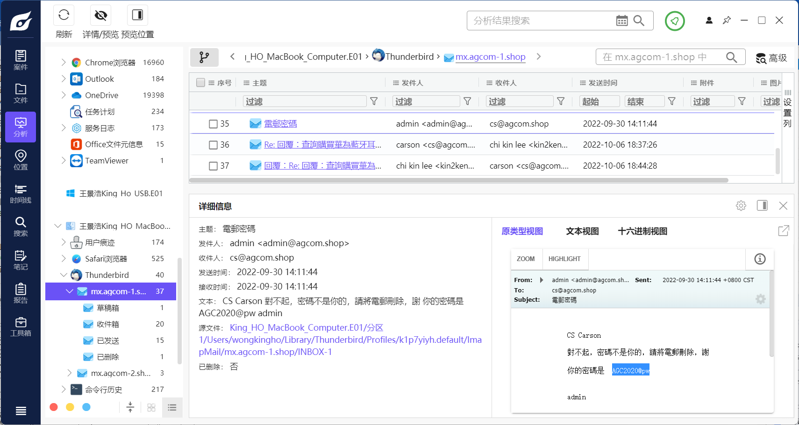Viewport: 799px width, 425px height.
Task: Switch to 十六进制视图 tab
Action: coord(642,231)
